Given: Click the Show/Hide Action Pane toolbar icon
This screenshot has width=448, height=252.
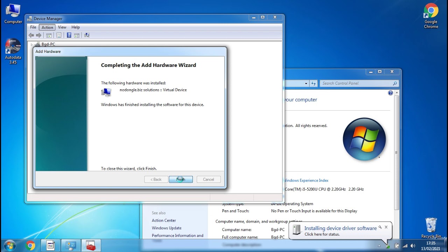Looking at the screenshot, I should click(x=77, y=35).
